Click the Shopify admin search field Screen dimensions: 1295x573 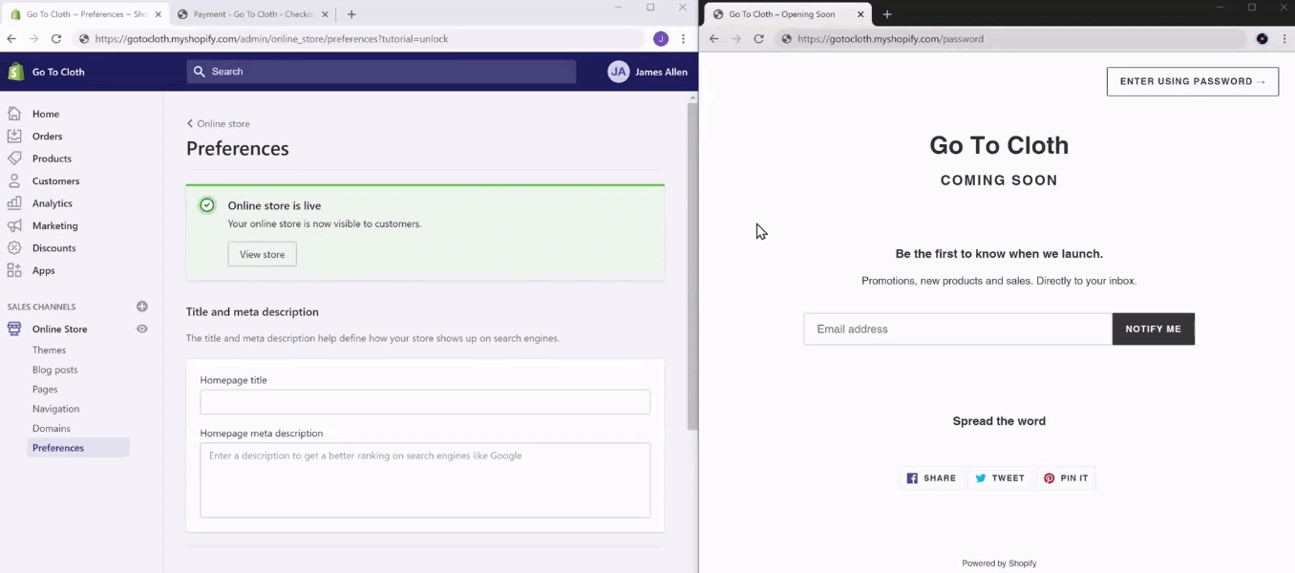tap(382, 72)
